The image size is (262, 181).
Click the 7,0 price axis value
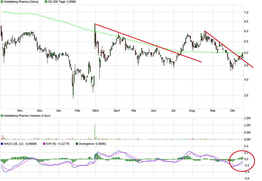[246, 12]
